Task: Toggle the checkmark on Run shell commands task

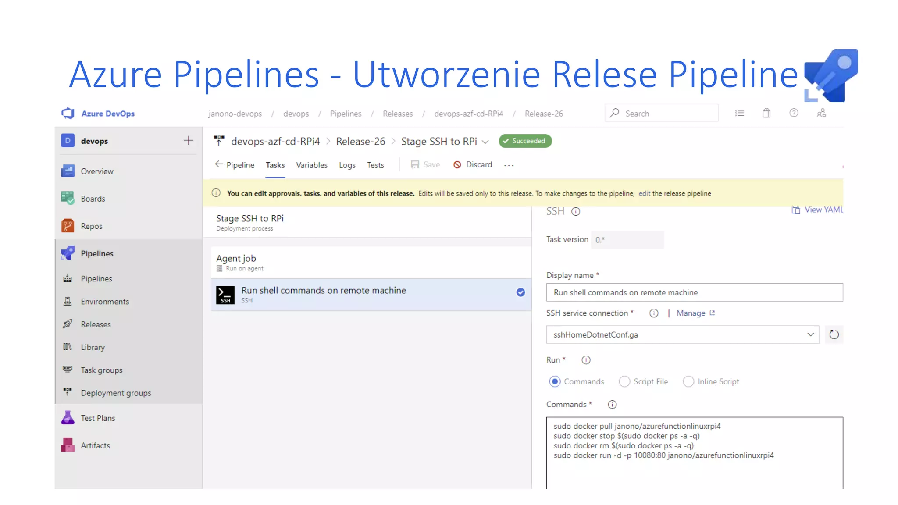Action: click(520, 292)
